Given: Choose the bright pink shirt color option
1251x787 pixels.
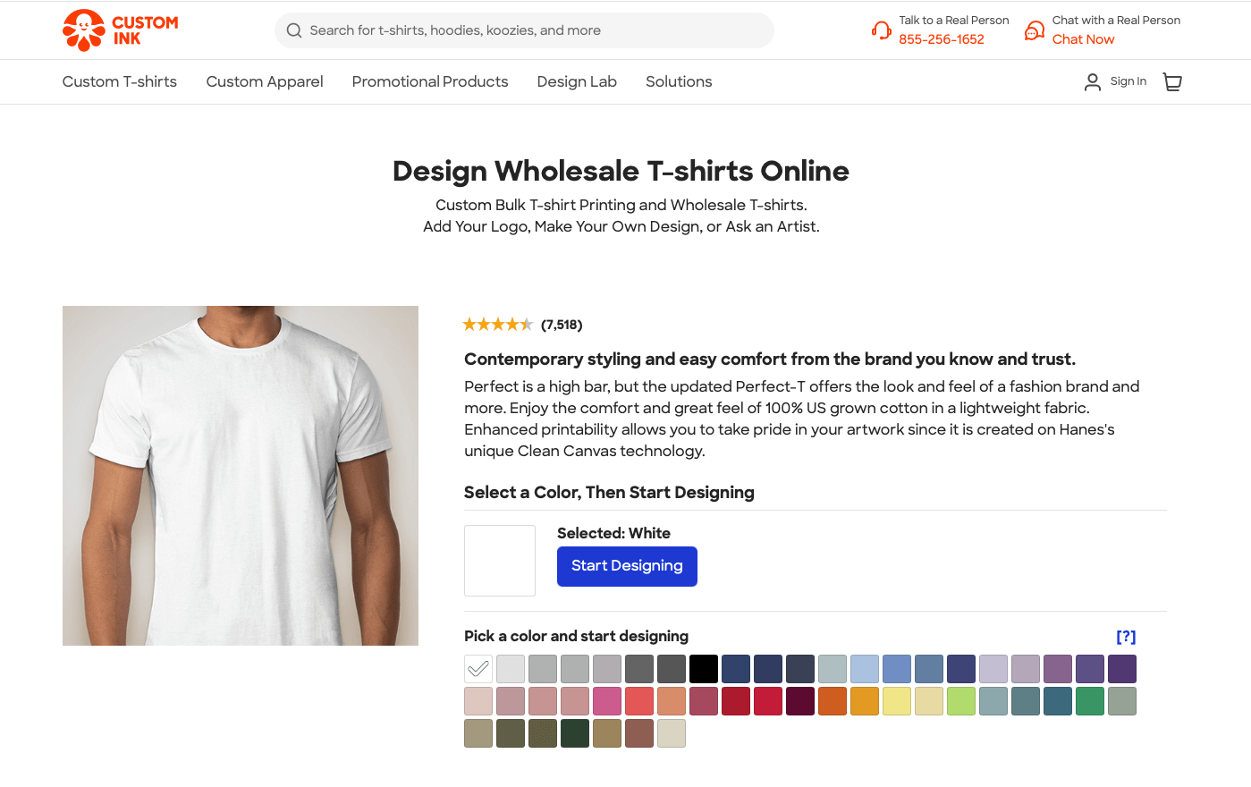Looking at the screenshot, I should point(607,701).
